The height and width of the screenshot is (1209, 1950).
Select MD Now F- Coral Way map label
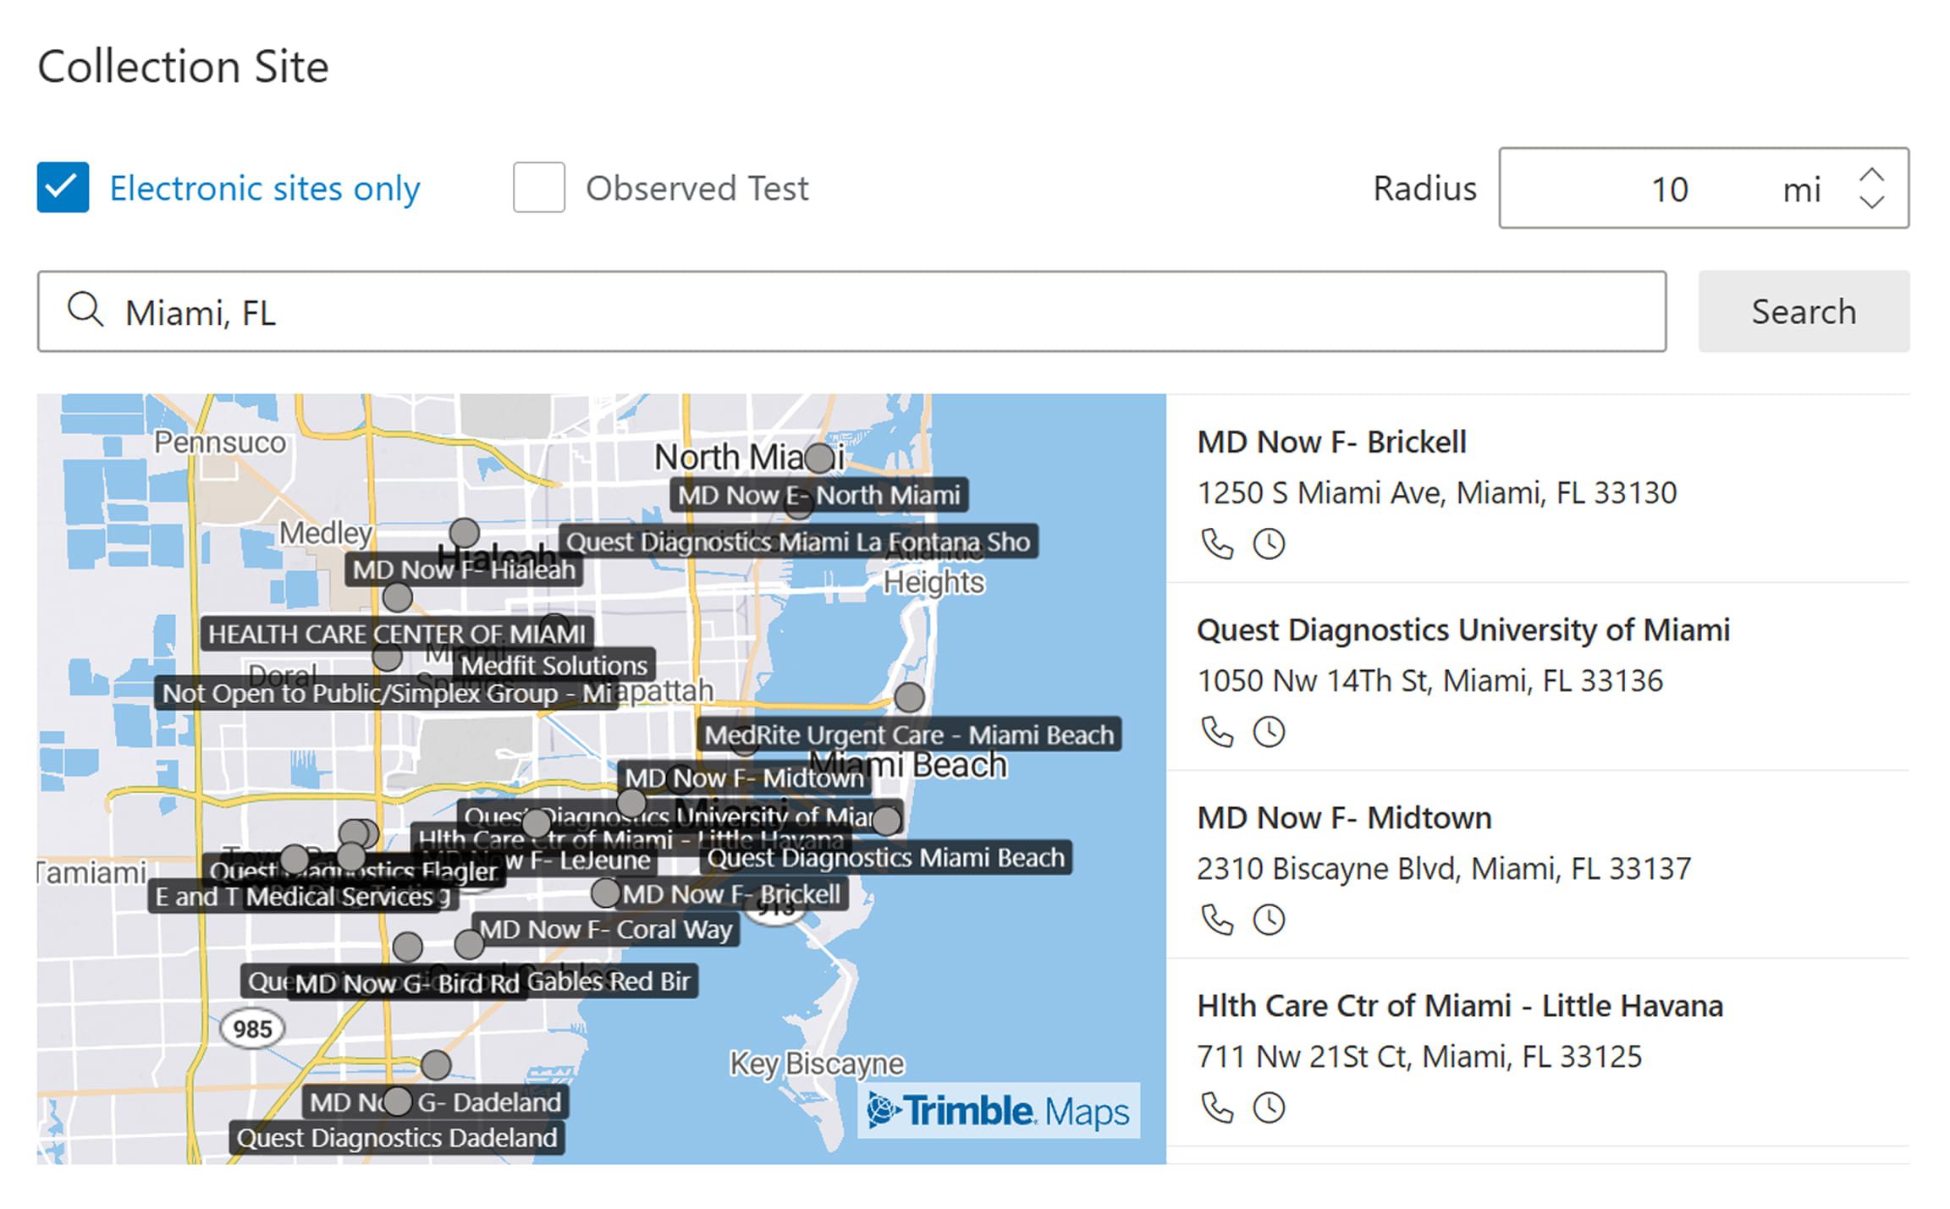pos(605,929)
